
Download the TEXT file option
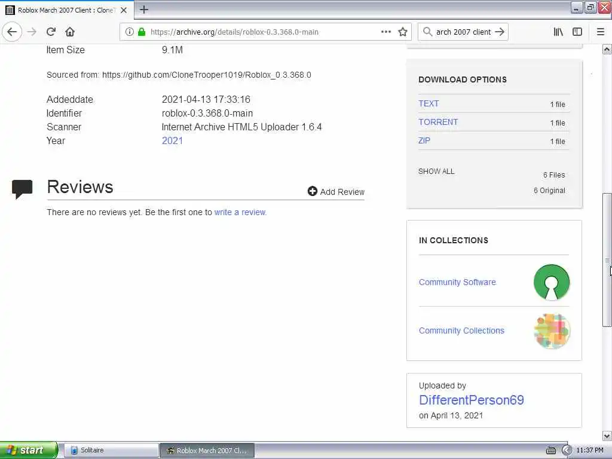[429, 103]
